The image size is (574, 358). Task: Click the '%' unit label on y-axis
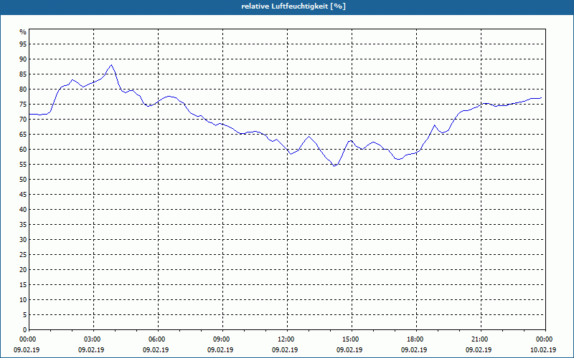tap(23, 32)
